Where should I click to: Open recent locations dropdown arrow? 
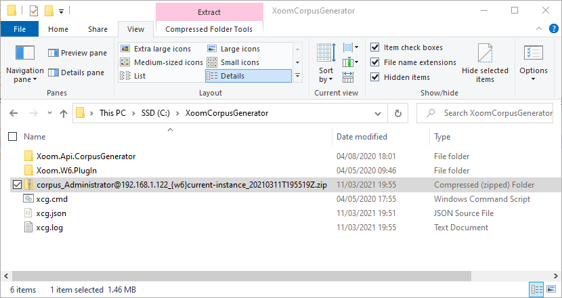pyautogui.click(x=50, y=113)
